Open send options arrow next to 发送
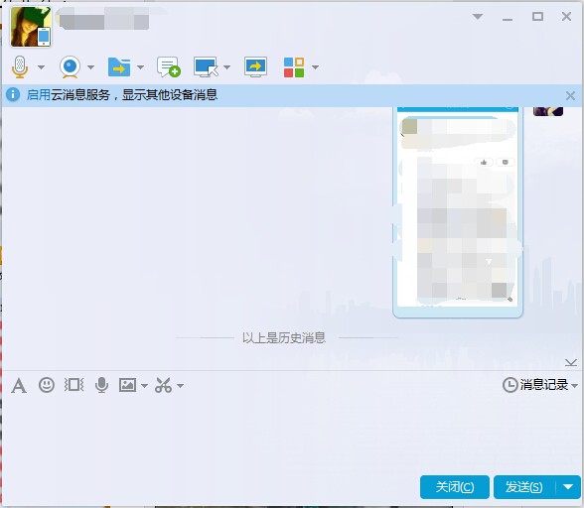584x508 pixels. coord(568,487)
